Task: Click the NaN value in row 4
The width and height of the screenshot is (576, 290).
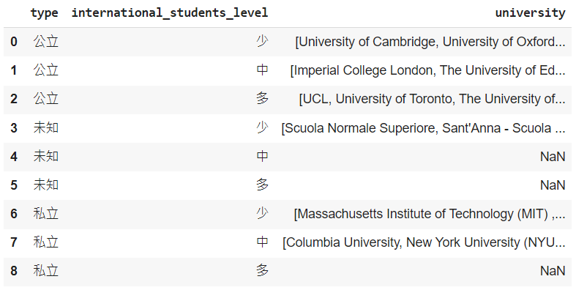Action: click(x=553, y=157)
